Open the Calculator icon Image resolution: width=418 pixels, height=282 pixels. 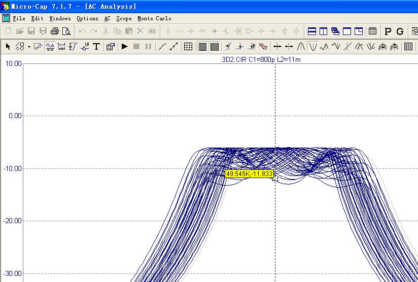[x=372, y=31]
